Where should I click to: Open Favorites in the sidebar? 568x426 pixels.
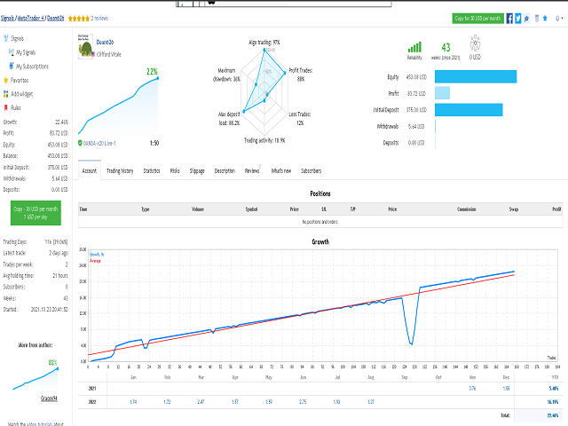tap(20, 80)
